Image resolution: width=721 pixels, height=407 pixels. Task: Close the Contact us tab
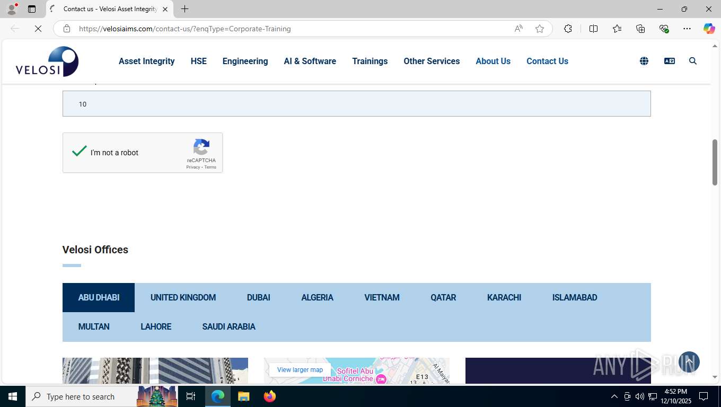point(165,9)
